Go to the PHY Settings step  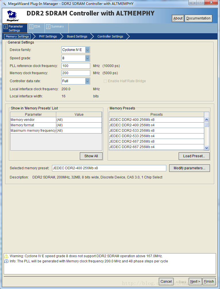[x=48, y=36]
